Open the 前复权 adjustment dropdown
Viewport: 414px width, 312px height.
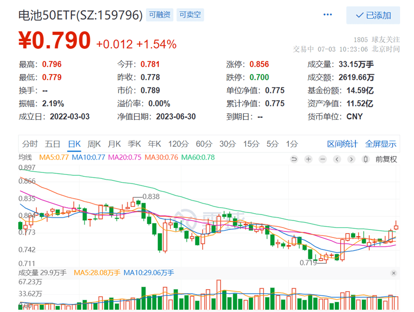point(385,159)
